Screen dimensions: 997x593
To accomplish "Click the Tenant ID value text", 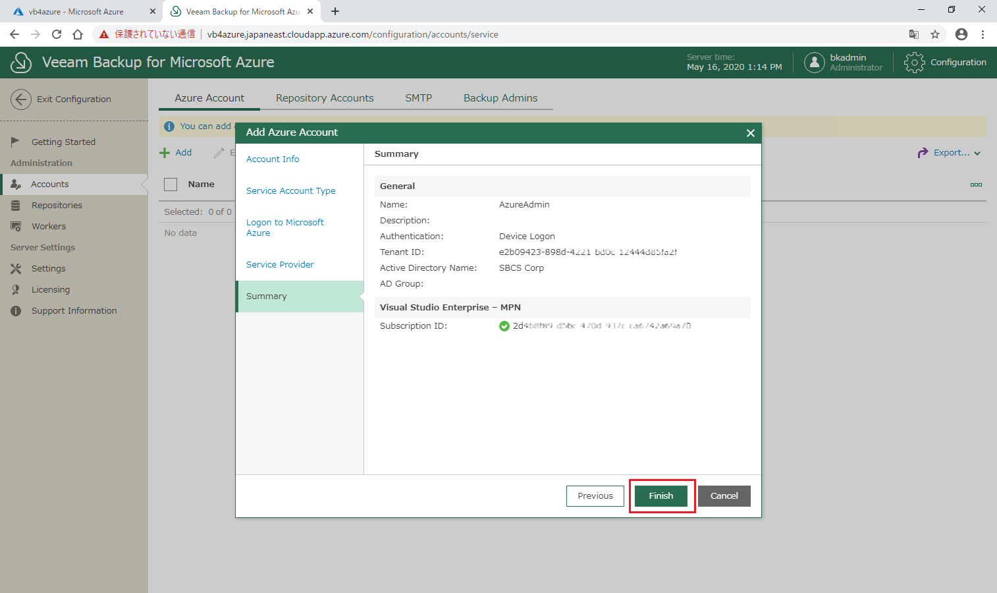I will click(588, 252).
